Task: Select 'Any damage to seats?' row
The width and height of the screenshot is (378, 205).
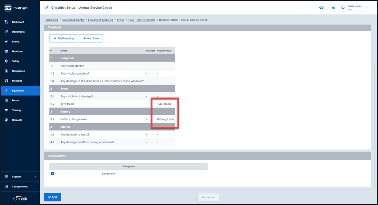Action: point(112,135)
